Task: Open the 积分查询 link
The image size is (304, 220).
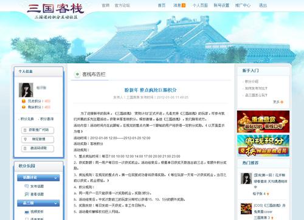Action: tap(47, 119)
